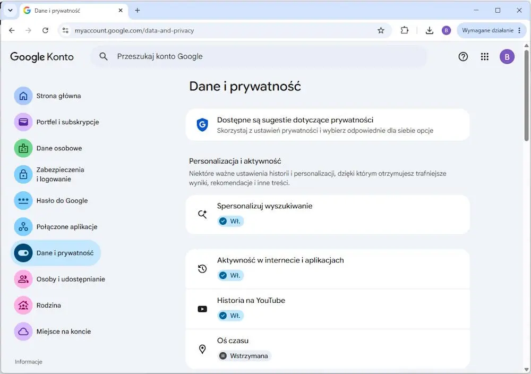This screenshot has width=531, height=374.
Task: Click the page vertical scrollbar thumb
Action: [x=526, y=96]
